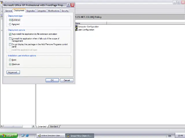Switch to Active Directory Users taskbar window
This screenshot has height=138, width=185.
pos(51,136)
